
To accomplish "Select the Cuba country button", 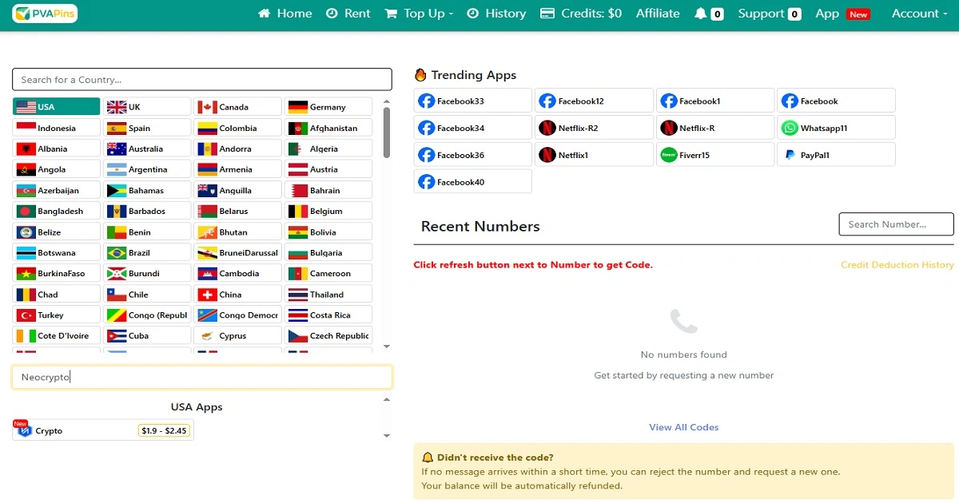I will tap(147, 335).
